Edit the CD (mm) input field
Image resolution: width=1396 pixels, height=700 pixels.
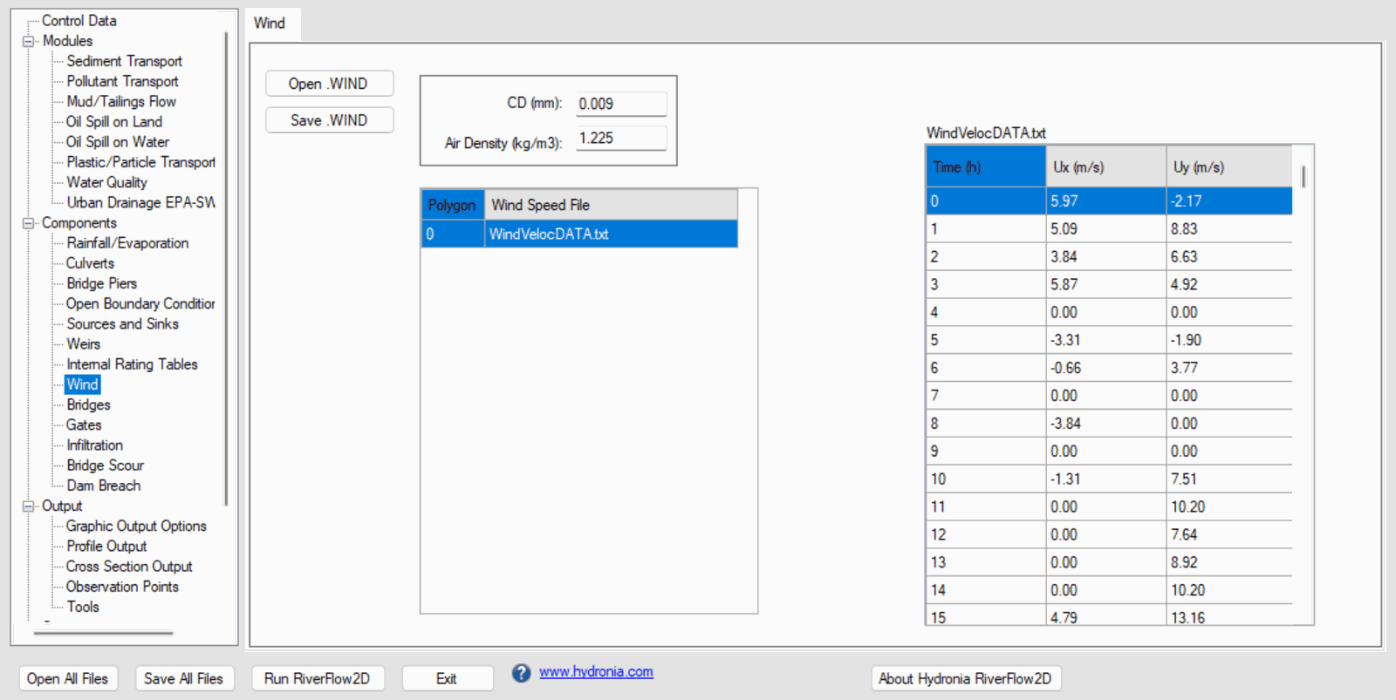[x=620, y=104]
